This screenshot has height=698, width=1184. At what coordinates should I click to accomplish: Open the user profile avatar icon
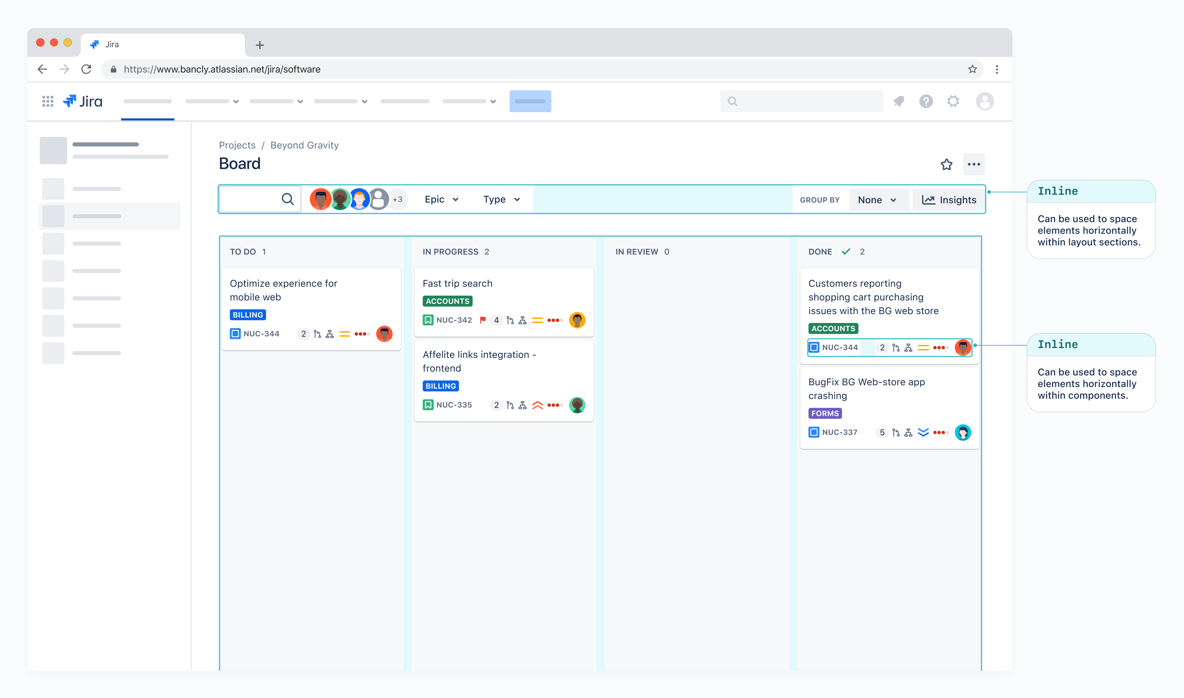point(984,101)
